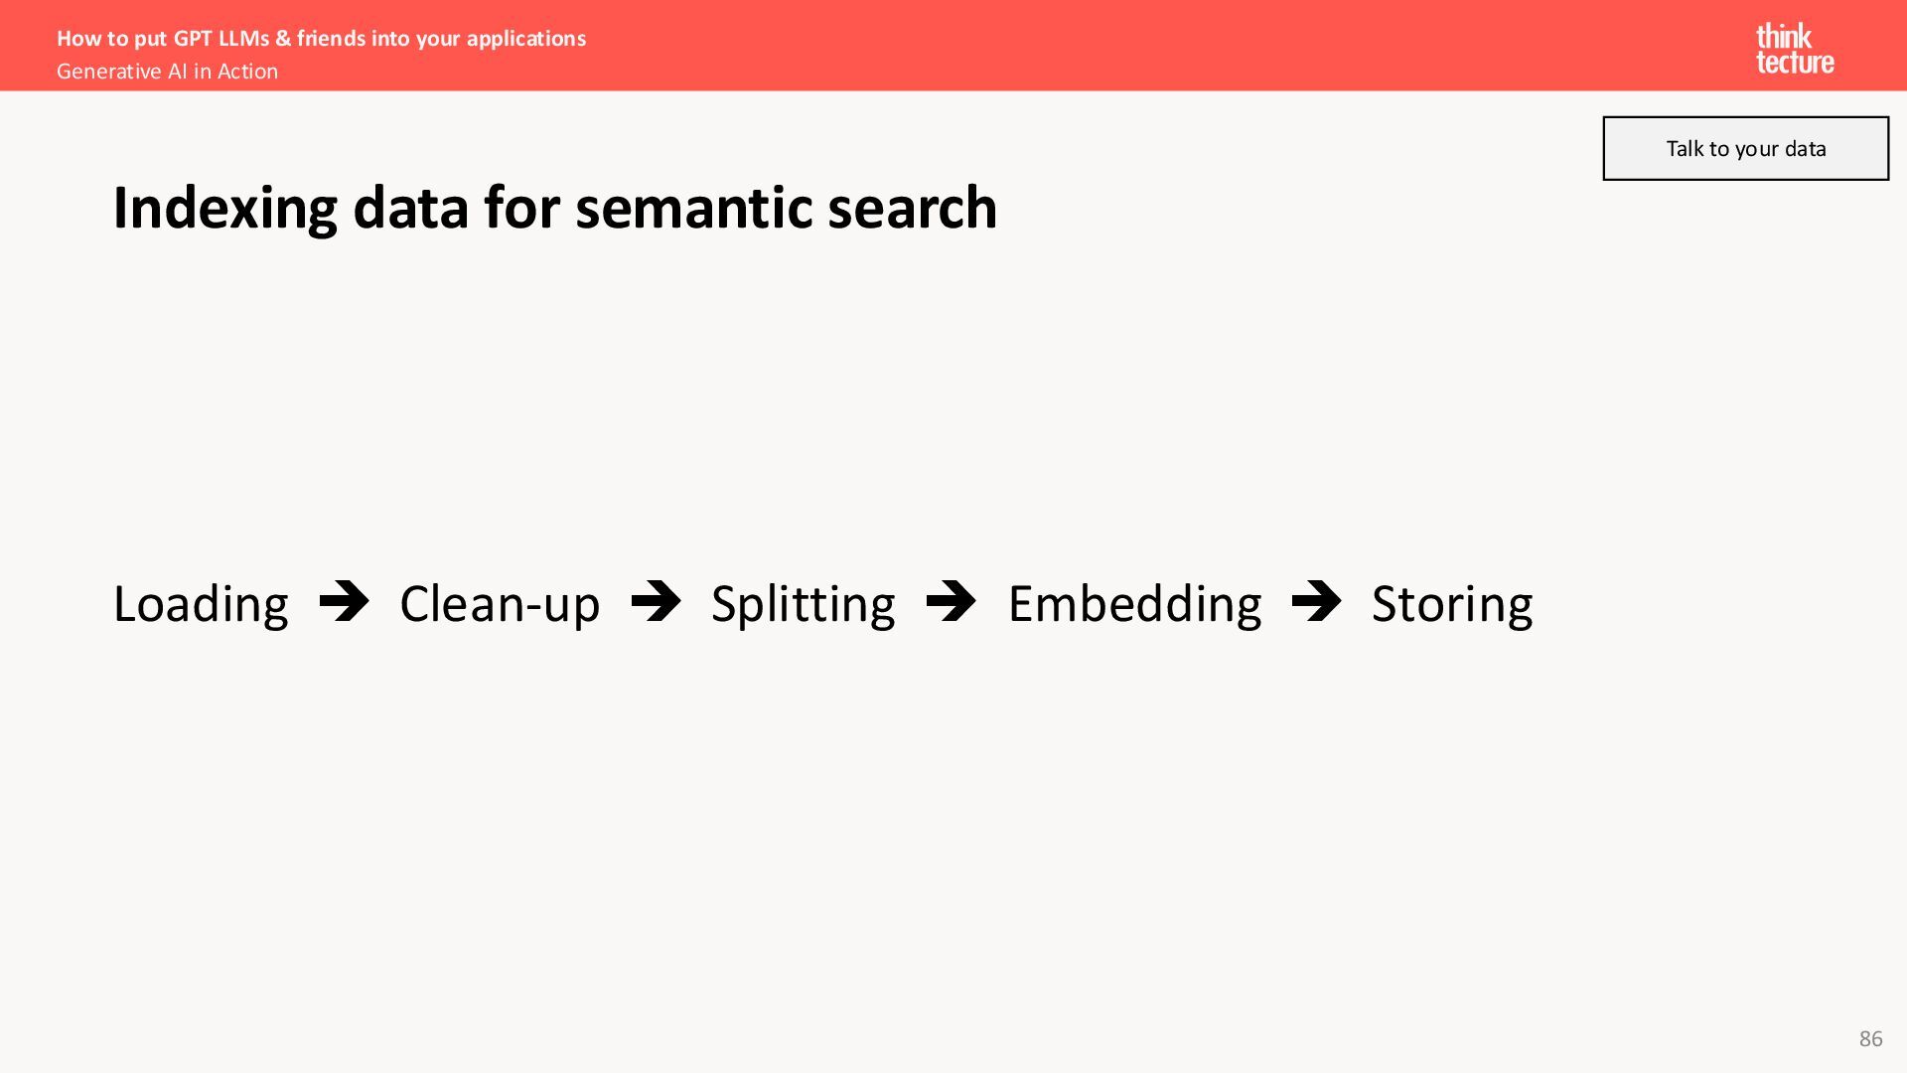This screenshot has width=1907, height=1073.
Task: Click the 'Generative AI in Action' subtitle
Action: tap(167, 72)
